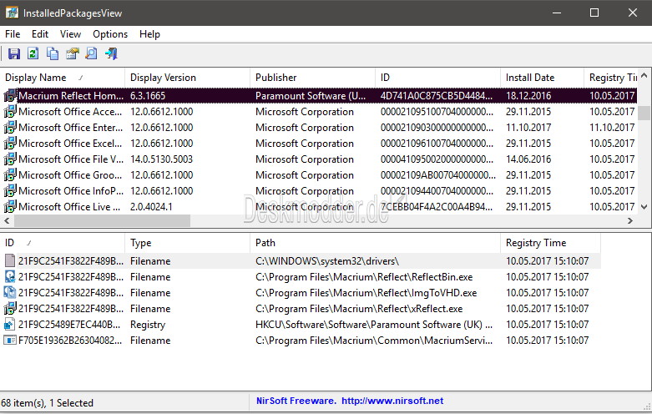Image resolution: width=652 pixels, height=414 pixels.
Task: Open the www.nirsoft.net link in status bar
Action: pyautogui.click(x=392, y=401)
